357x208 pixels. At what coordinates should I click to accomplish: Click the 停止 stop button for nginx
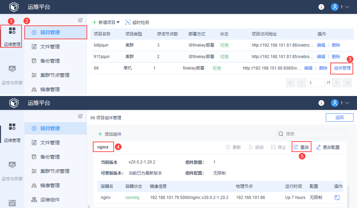pos(278,147)
